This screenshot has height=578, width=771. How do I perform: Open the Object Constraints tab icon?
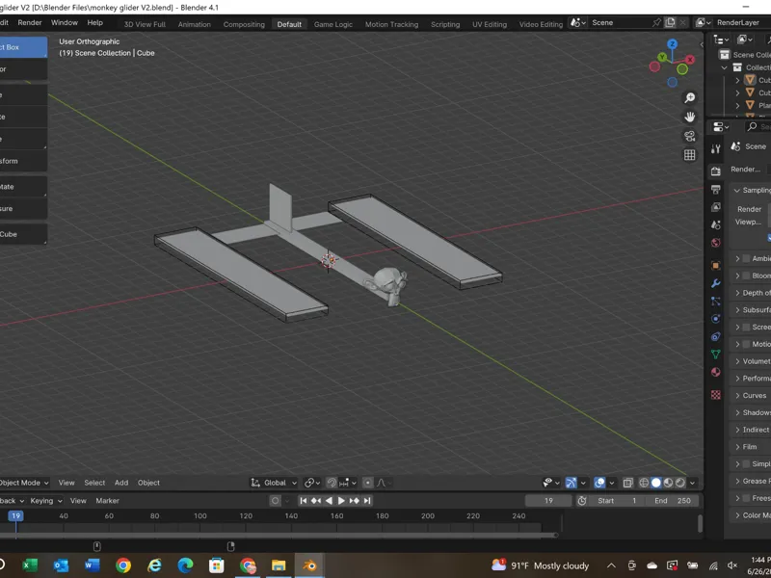(x=715, y=336)
